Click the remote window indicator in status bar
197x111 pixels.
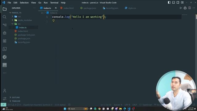pyautogui.click(x=3, y=105)
